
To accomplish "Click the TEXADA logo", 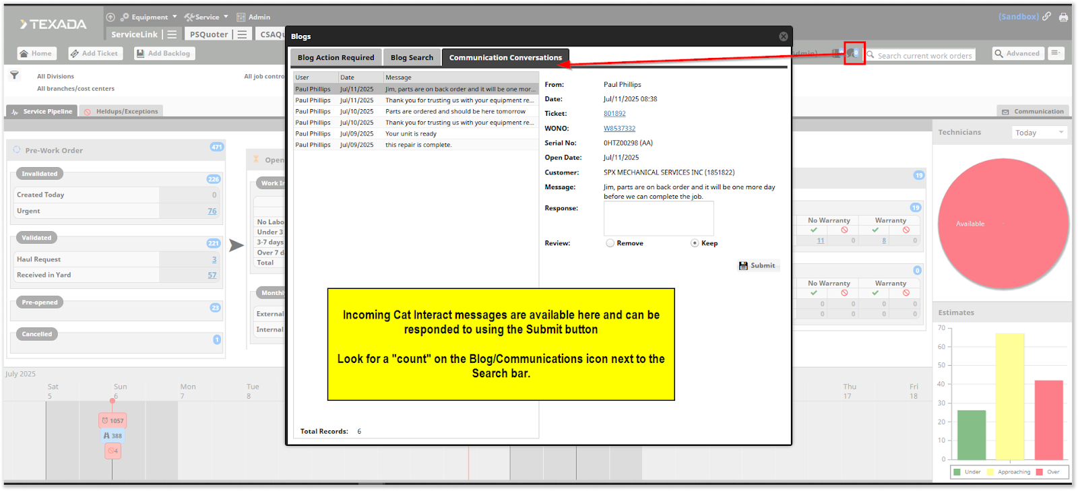I will (53, 24).
